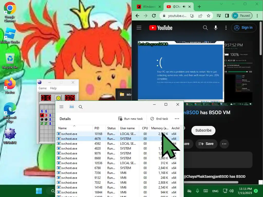Click the horizontal scrollbar below channel name
This screenshot has height=197, width=263.
(x=211, y=182)
